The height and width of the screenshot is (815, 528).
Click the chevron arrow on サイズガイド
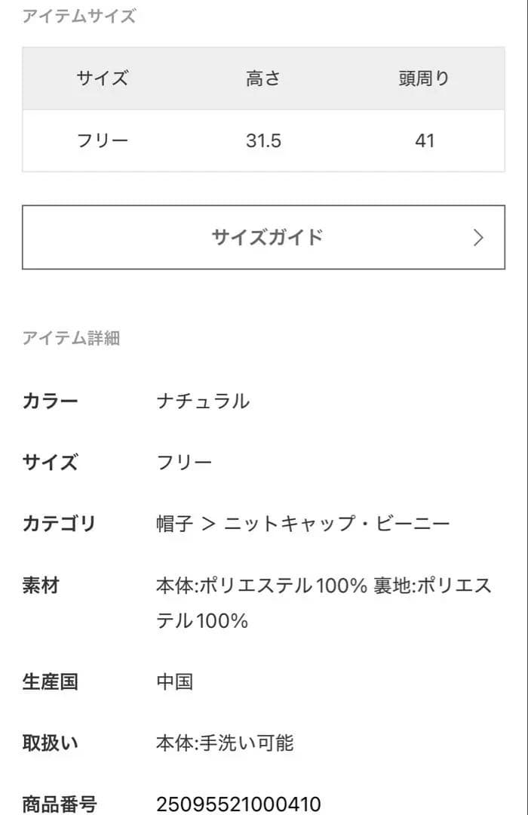click(x=478, y=238)
